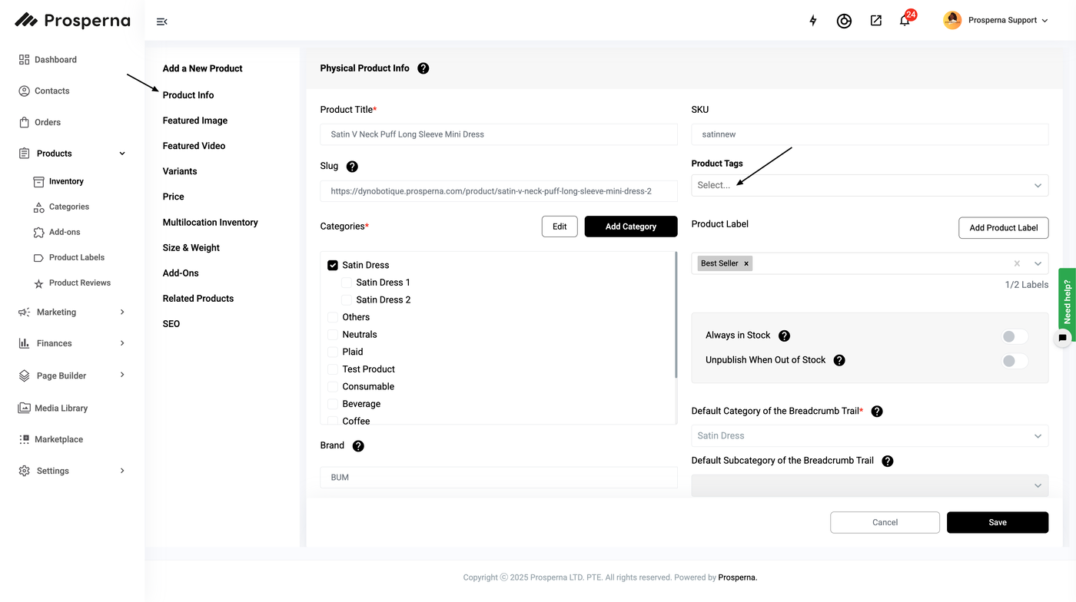Uncheck the Satin Dress category checkbox
1076x602 pixels.
click(333, 265)
